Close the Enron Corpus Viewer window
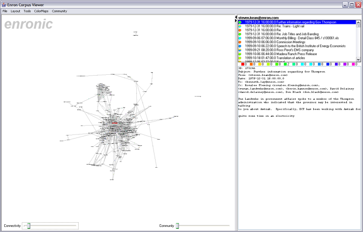Image resolution: width=363 pixels, height=232 pixels. click(358, 5)
